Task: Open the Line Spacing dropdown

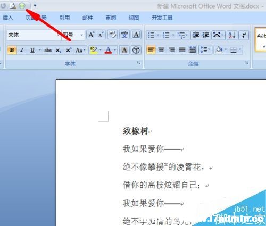Action: [205, 49]
